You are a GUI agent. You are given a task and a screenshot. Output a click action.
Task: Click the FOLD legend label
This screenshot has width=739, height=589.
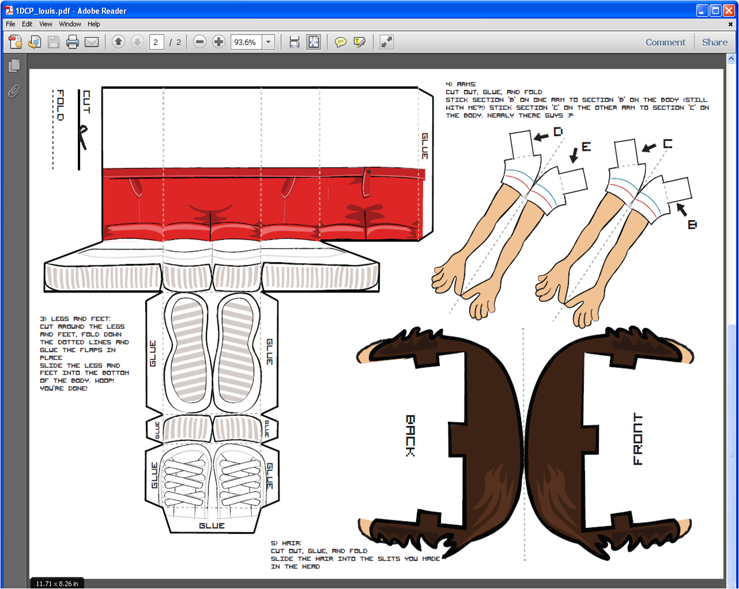pos(61,105)
